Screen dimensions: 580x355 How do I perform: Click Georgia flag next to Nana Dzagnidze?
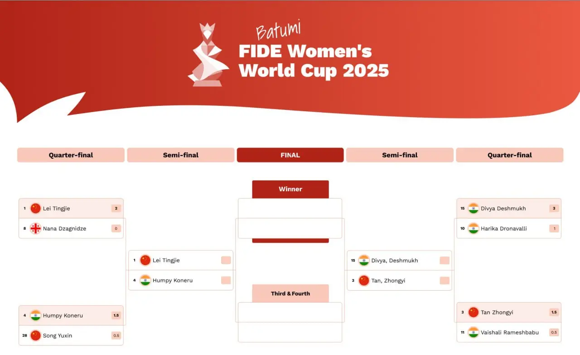point(35,228)
